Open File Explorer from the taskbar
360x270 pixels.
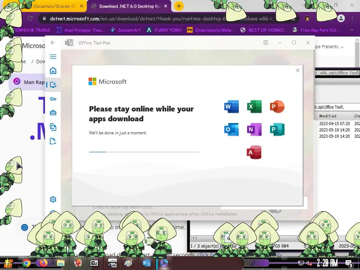(60, 263)
